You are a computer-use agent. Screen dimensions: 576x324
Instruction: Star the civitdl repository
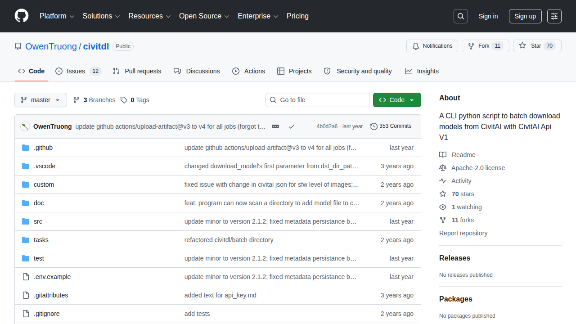537,46
